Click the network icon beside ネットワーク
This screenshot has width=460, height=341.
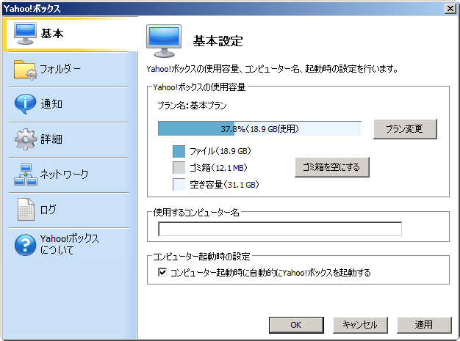click(x=26, y=175)
